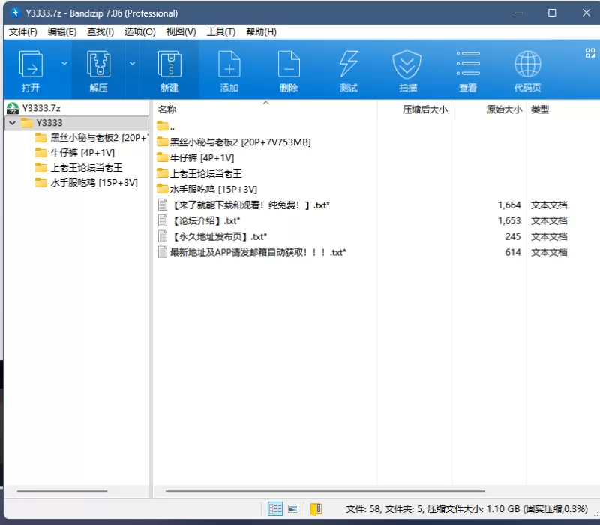Switch to details list view in status bar
This screenshot has width=600, height=525.
[275, 509]
